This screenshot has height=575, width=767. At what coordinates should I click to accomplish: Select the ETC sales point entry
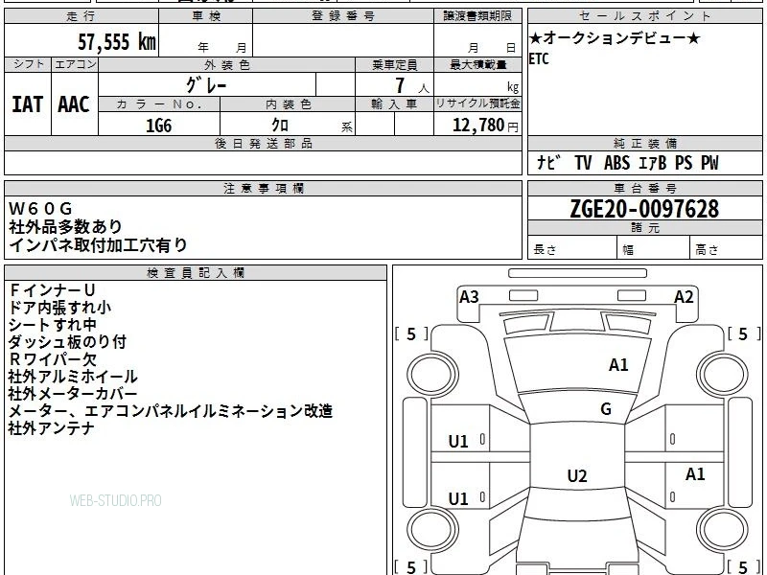tap(539, 59)
